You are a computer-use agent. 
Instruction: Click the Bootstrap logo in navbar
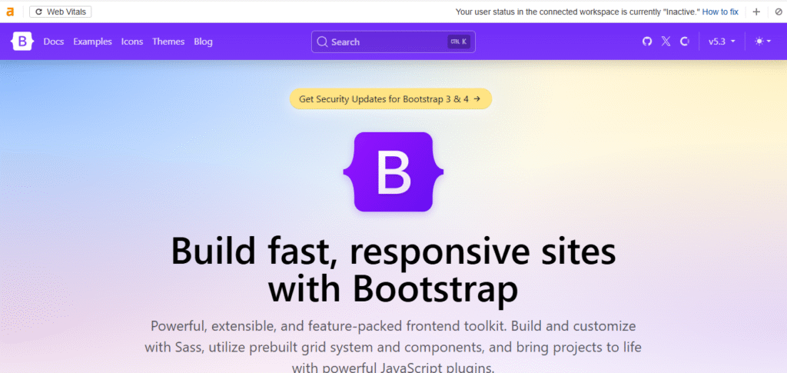[22, 42]
